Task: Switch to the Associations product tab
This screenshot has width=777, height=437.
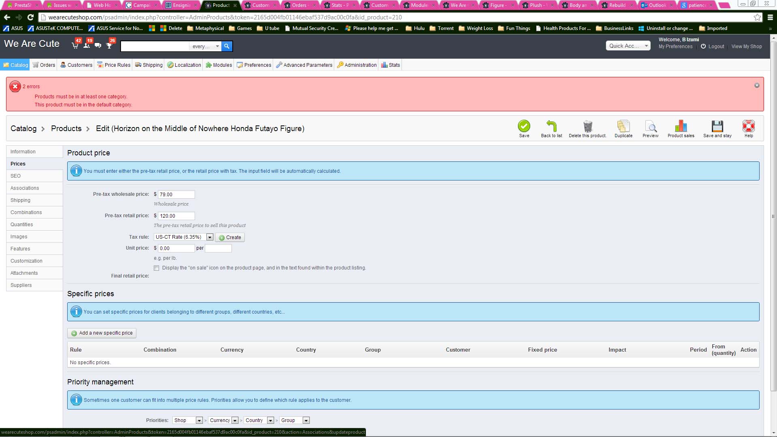Action: tap(25, 188)
